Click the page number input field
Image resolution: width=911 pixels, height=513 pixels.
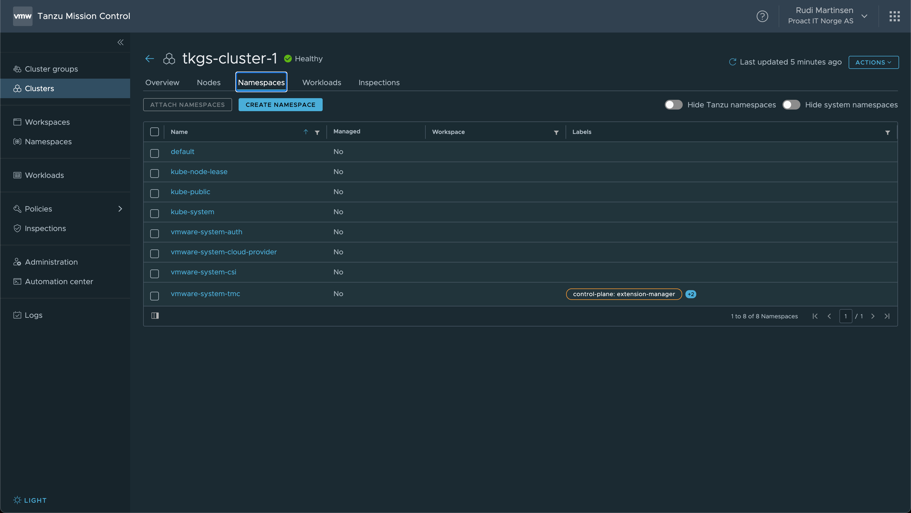click(x=846, y=316)
